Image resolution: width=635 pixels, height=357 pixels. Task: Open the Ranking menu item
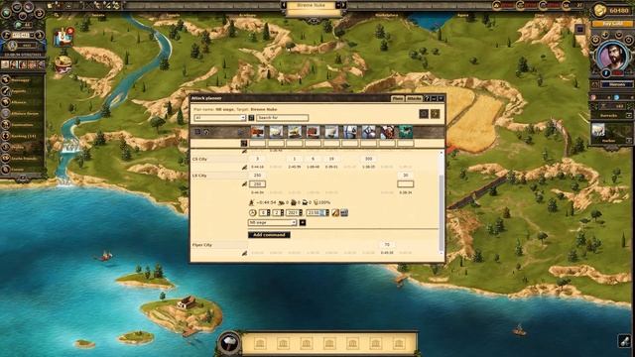point(22,136)
